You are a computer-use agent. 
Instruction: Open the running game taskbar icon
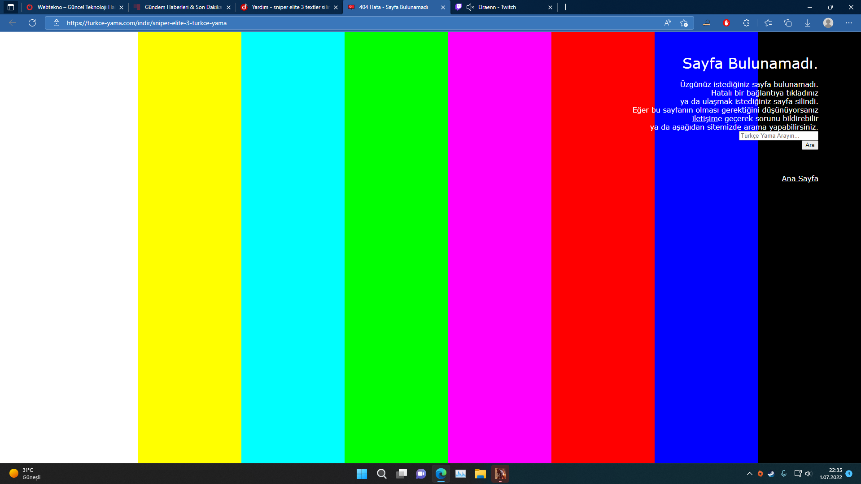coord(500,474)
